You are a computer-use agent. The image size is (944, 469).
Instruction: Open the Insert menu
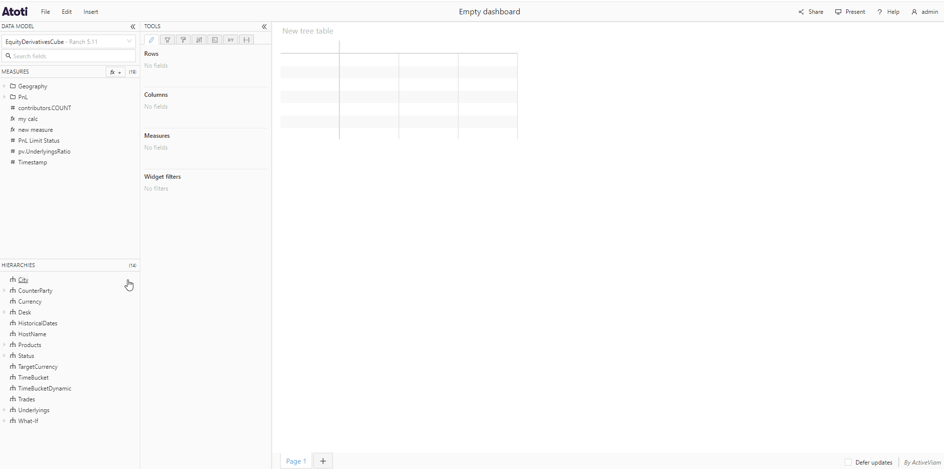coord(91,12)
